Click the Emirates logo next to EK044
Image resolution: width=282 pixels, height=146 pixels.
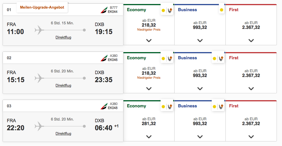click(x=104, y=10)
